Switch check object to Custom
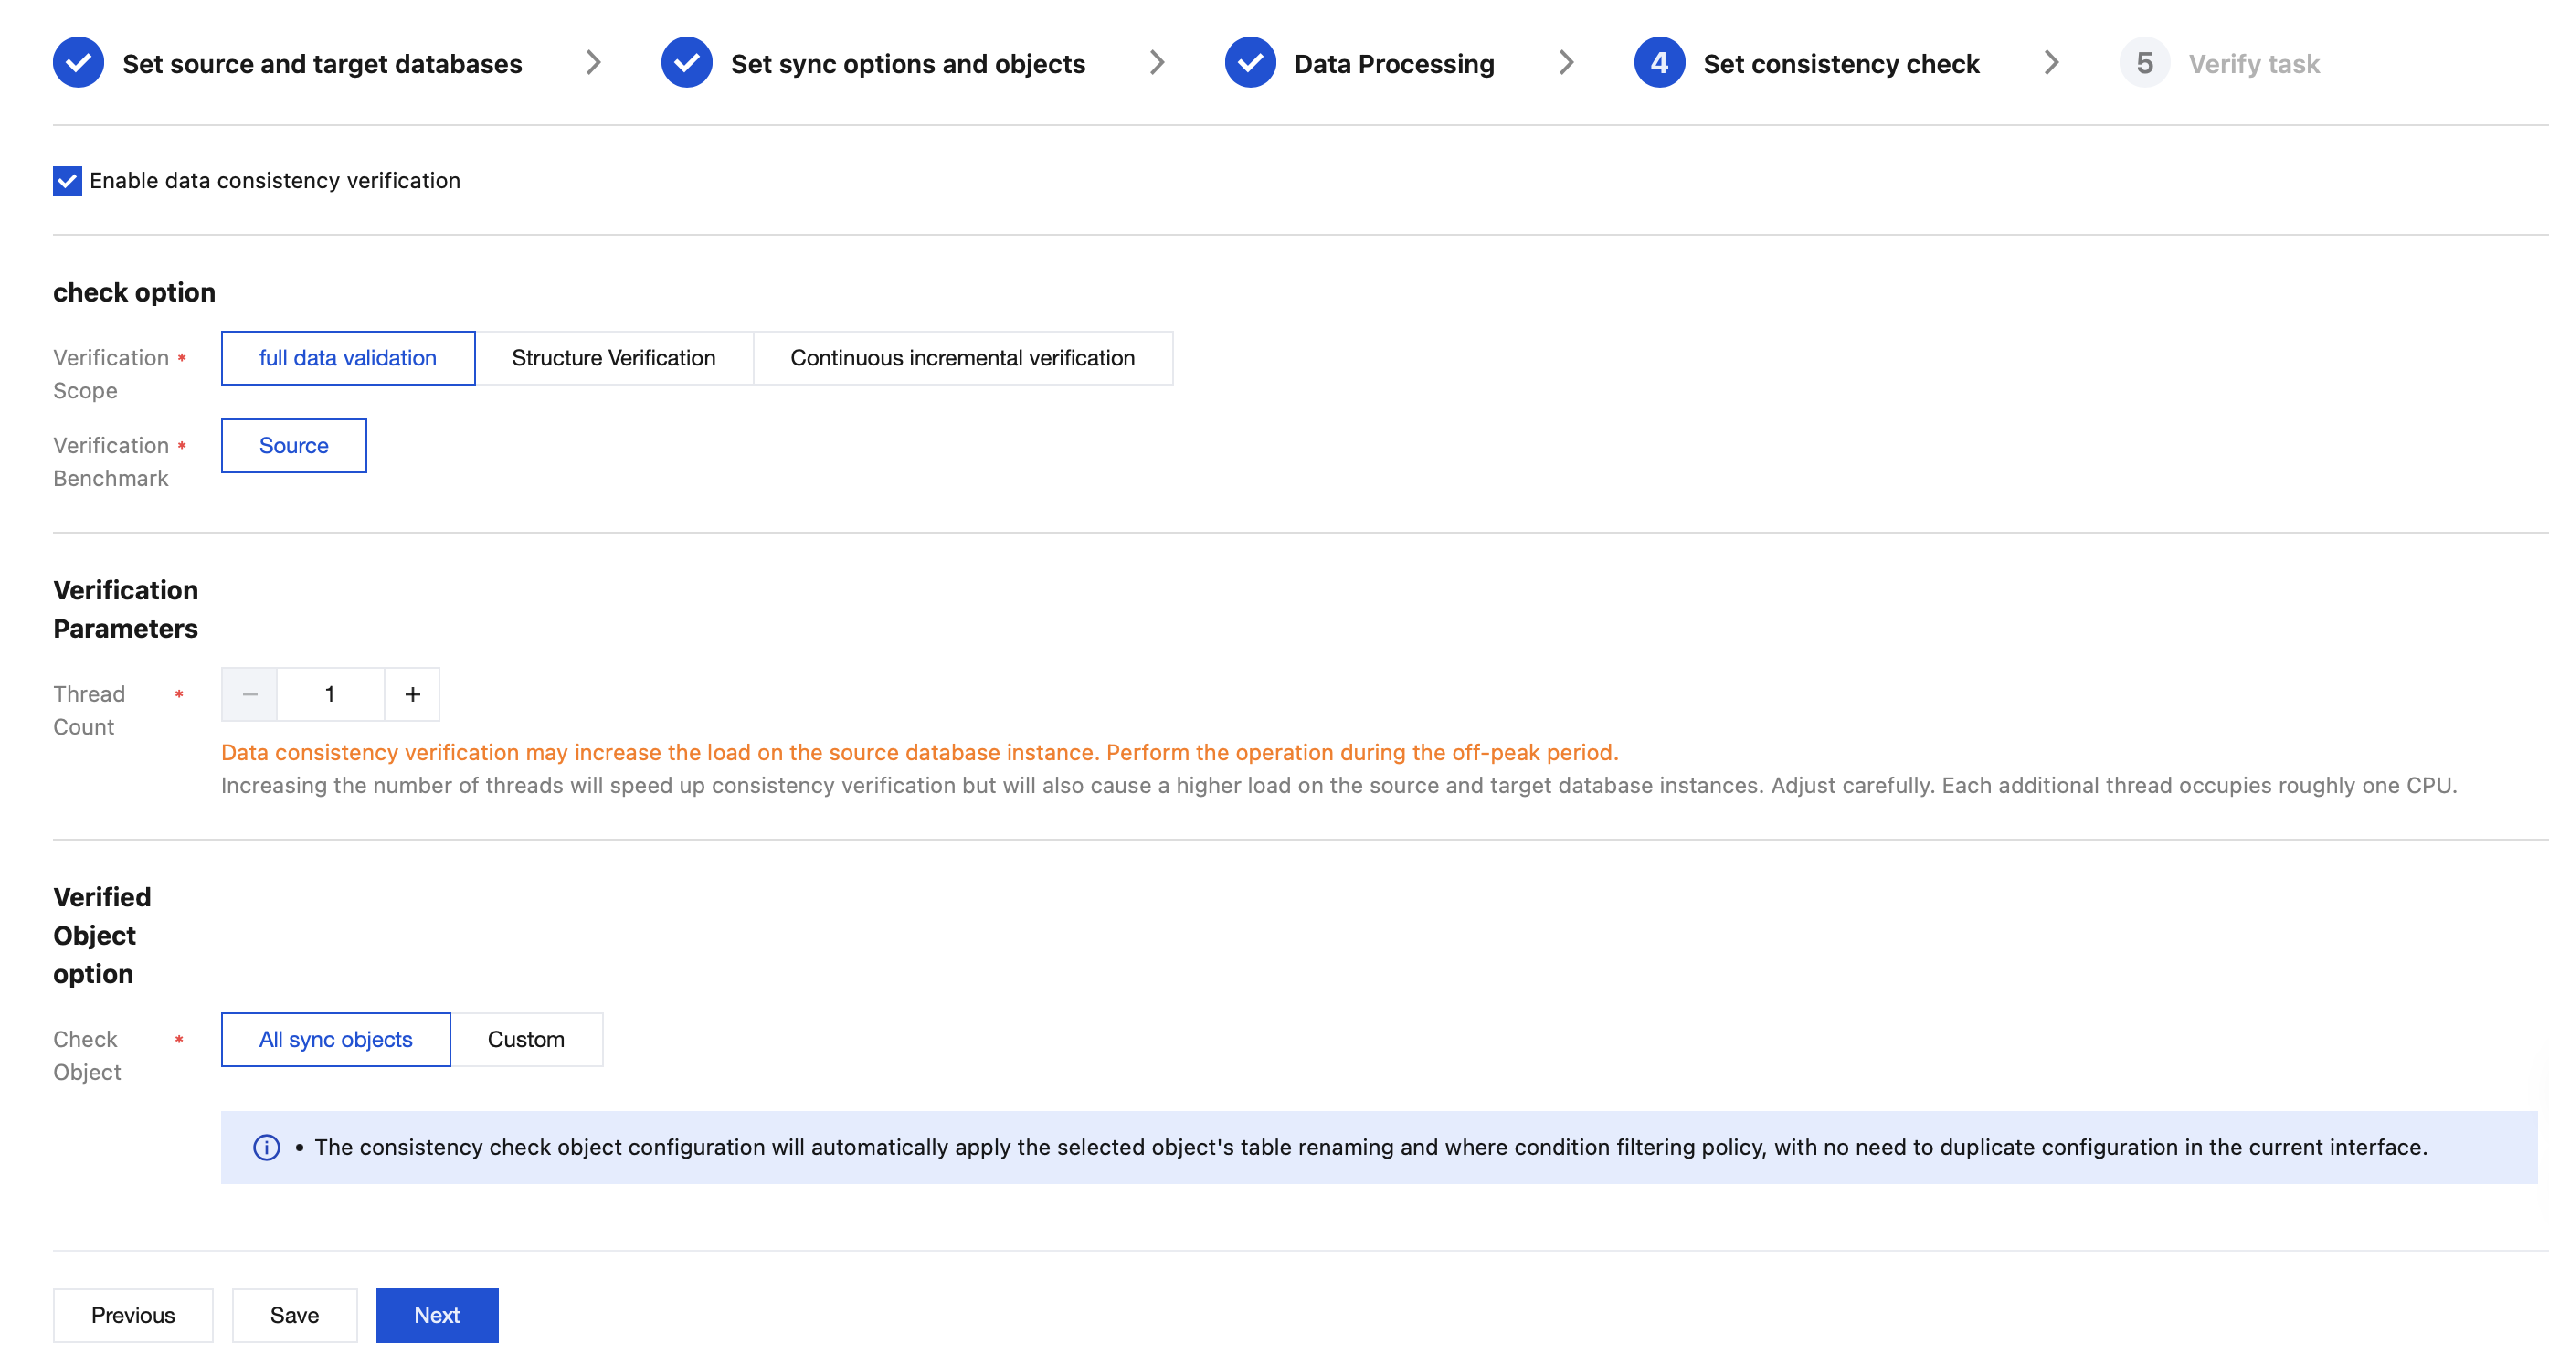2549x1365 pixels. tap(525, 1040)
